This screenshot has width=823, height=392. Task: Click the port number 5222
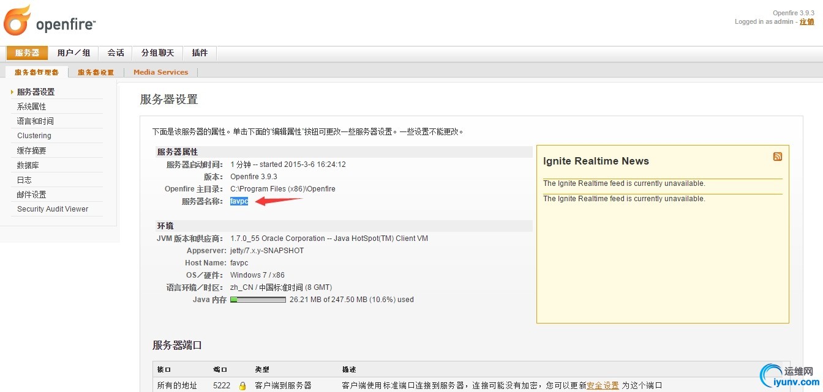pos(222,386)
